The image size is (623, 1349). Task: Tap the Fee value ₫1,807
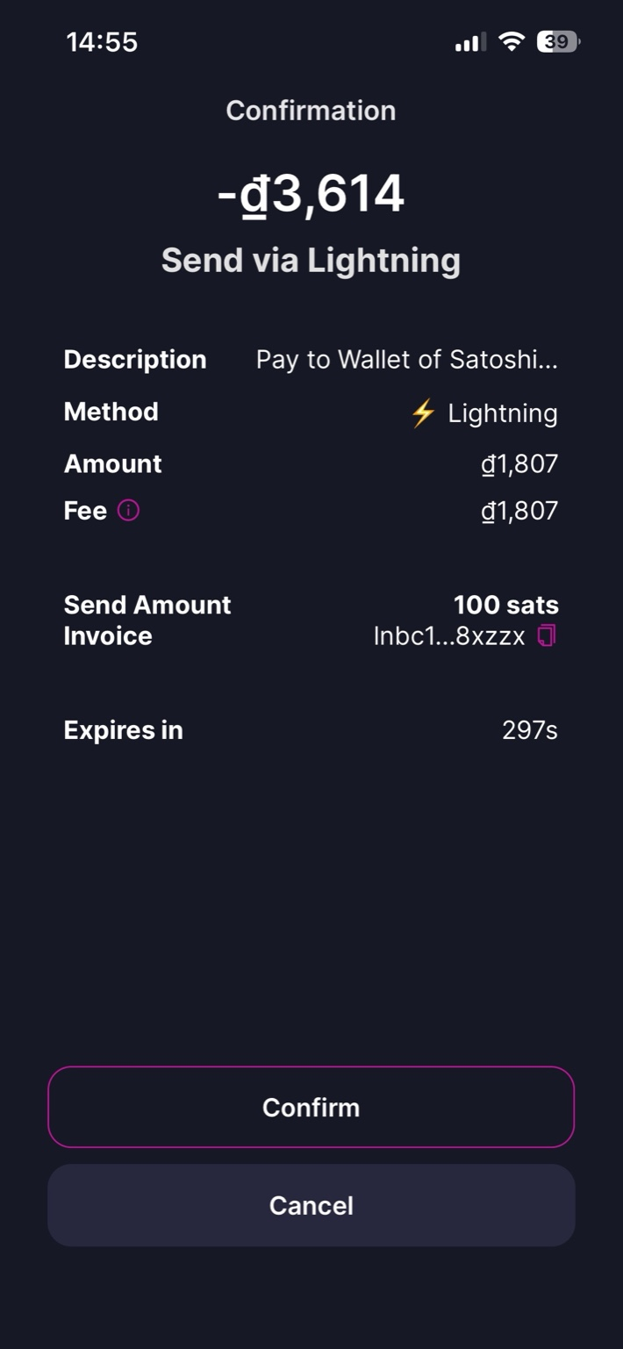click(519, 511)
